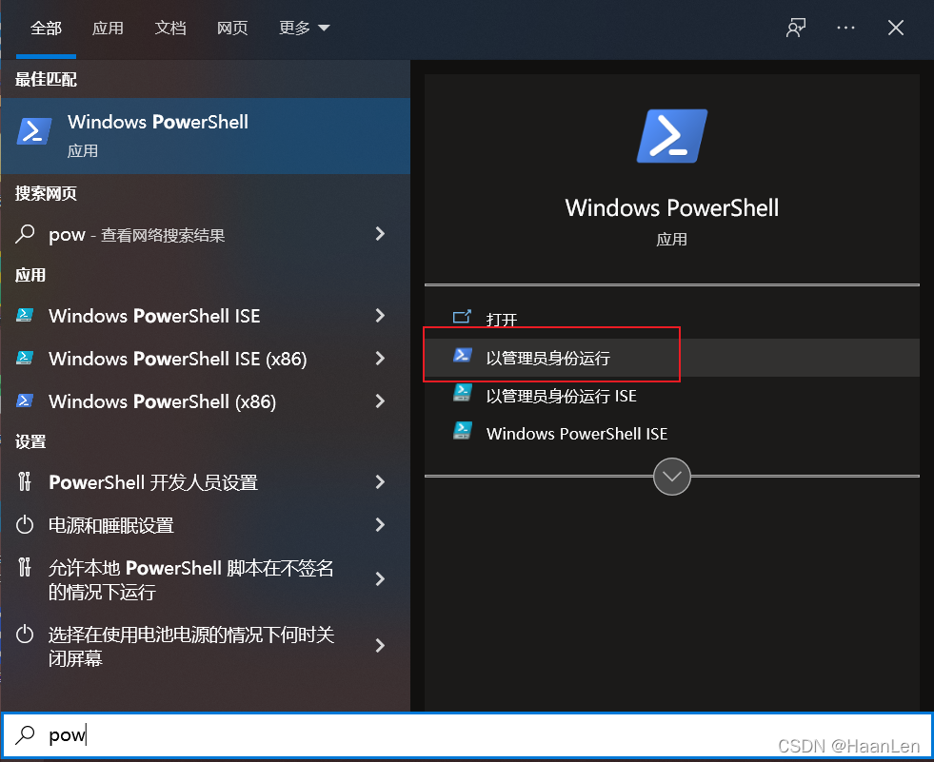
Task: Expand PowerShell 开发人员设置 chevron
Action: coord(380,481)
